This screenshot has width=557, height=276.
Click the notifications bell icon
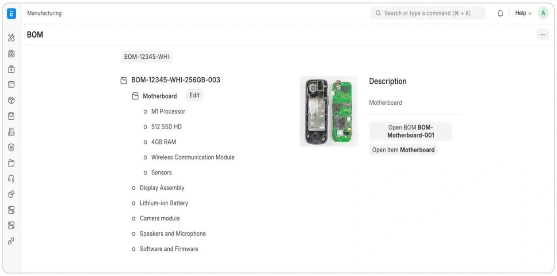coord(500,13)
